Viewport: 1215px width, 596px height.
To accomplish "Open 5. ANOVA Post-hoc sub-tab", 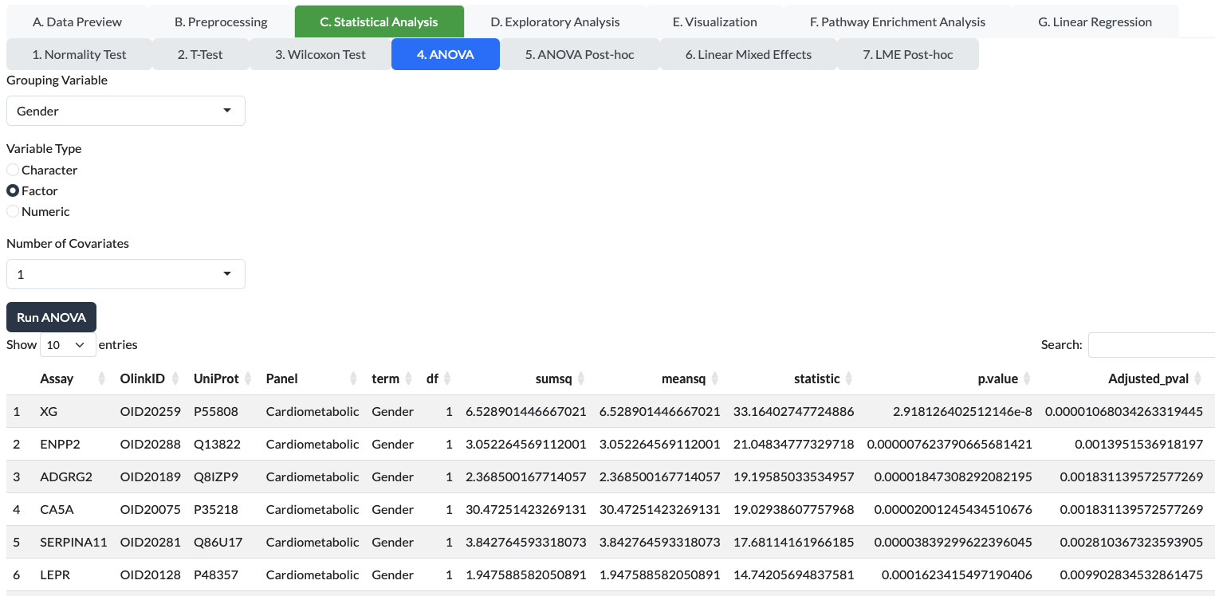I will pos(580,54).
